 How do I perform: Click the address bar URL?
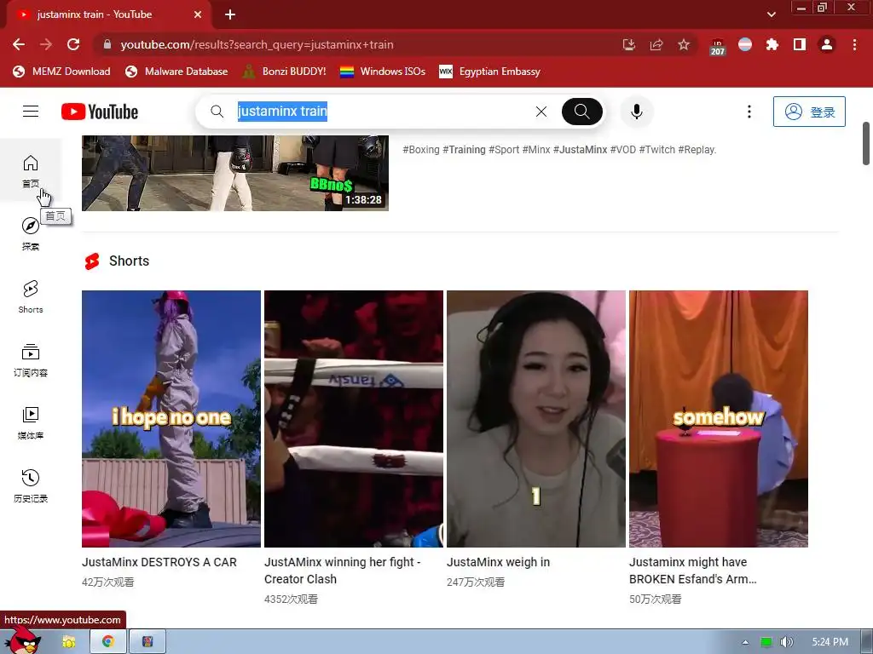[257, 44]
